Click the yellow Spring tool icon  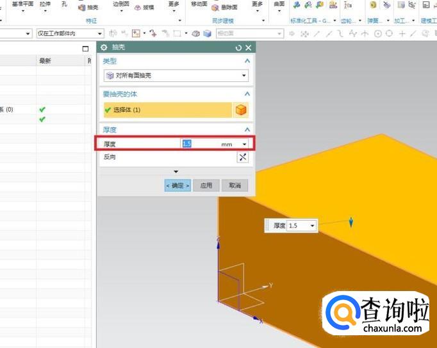click(x=373, y=4)
